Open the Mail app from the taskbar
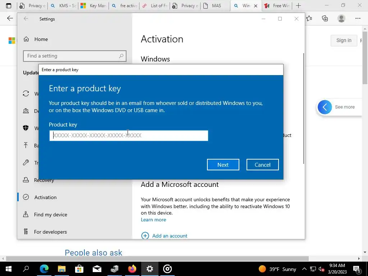Image resolution: width=368 pixels, height=276 pixels. click(x=97, y=269)
